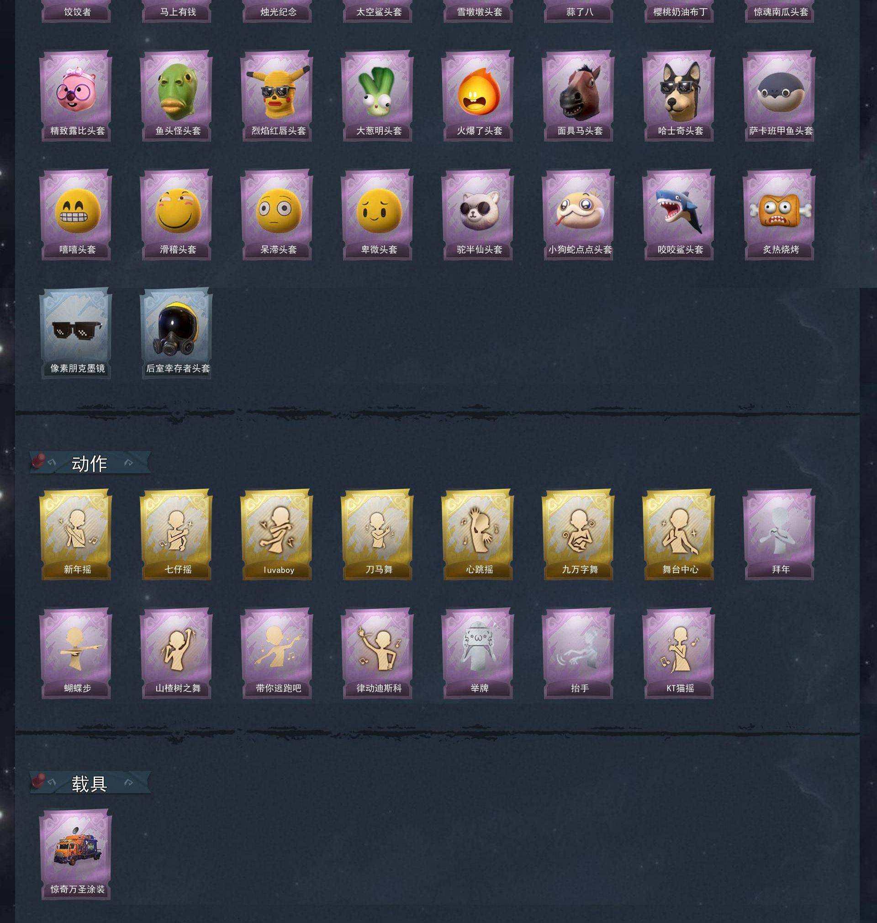This screenshot has width=877, height=923.
Task: Select the 像素朋克墨镜 pixel sunglasses item
Action: click(76, 334)
